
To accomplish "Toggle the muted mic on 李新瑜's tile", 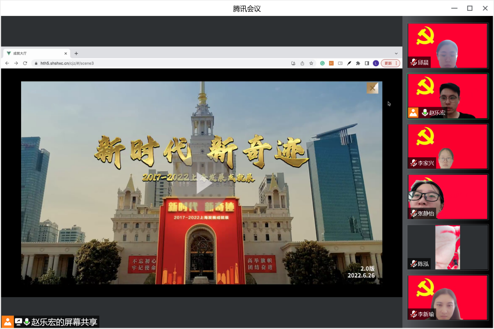I will [x=414, y=314].
